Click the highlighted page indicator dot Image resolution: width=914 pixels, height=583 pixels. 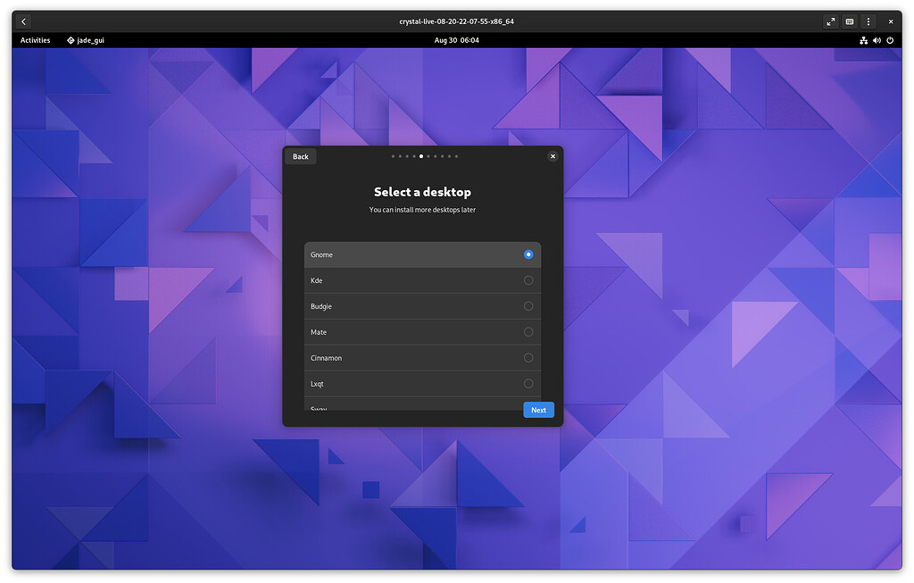click(x=420, y=156)
